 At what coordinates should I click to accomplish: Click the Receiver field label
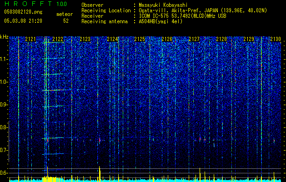(x=92, y=16)
